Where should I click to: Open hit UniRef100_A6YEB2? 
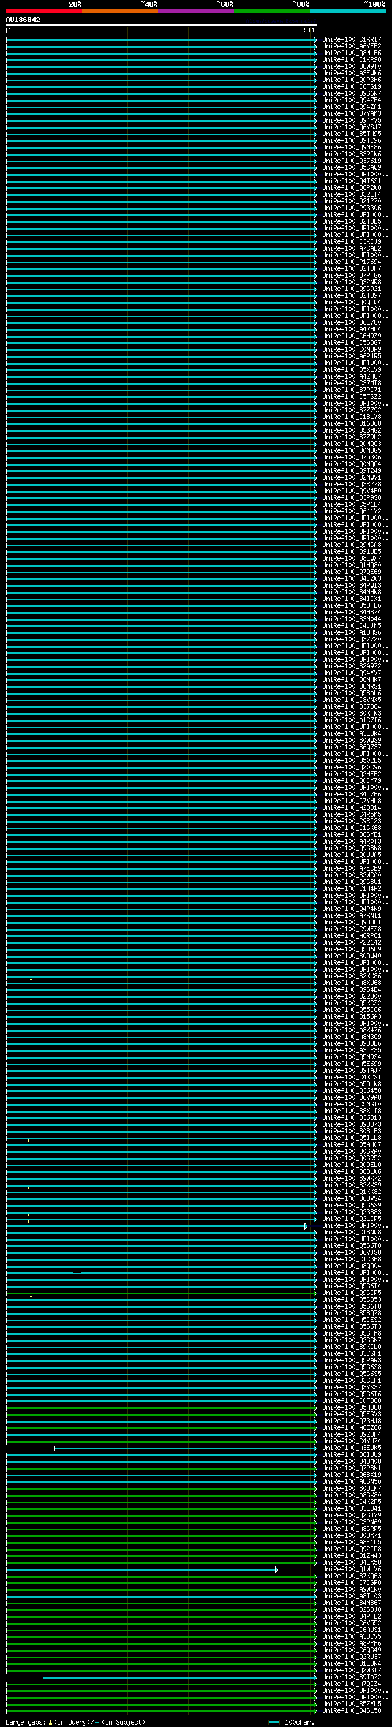coord(352,47)
